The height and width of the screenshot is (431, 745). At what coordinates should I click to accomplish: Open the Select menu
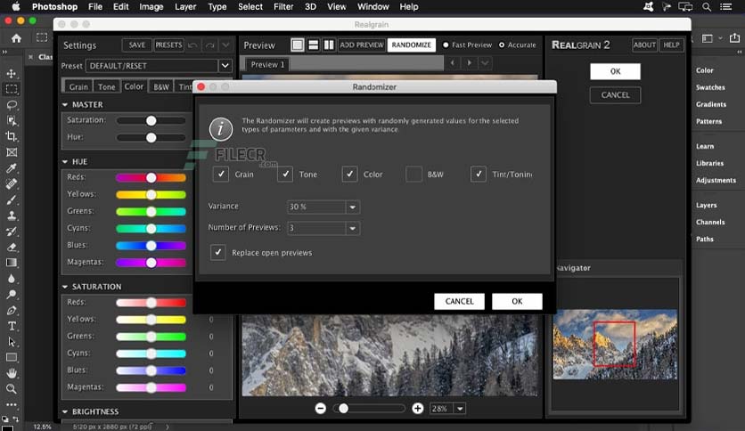pos(250,6)
